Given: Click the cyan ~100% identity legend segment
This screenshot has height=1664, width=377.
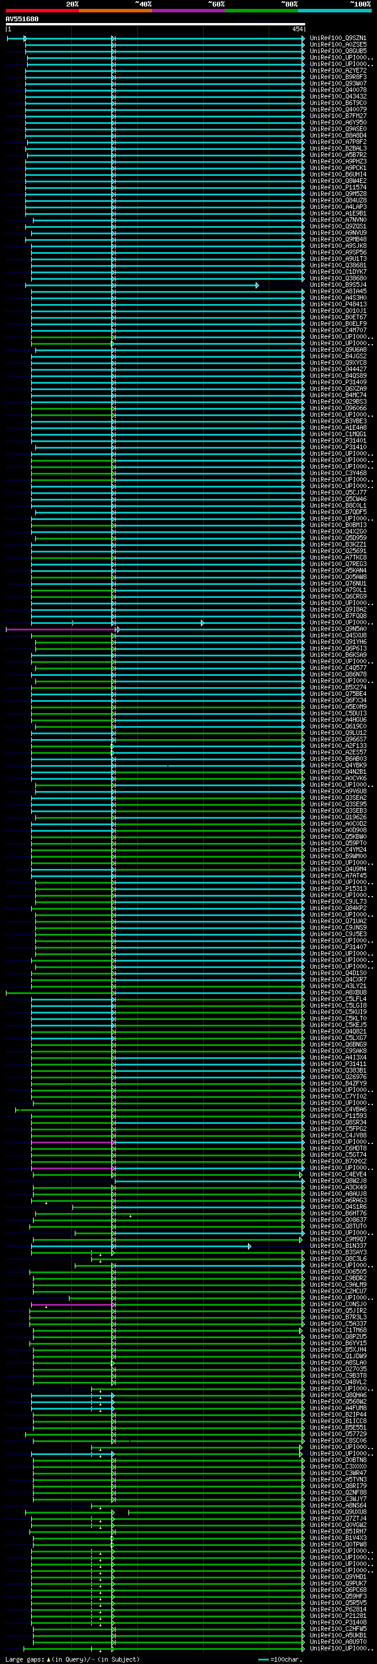Looking at the screenshot, I should (335, 11).
